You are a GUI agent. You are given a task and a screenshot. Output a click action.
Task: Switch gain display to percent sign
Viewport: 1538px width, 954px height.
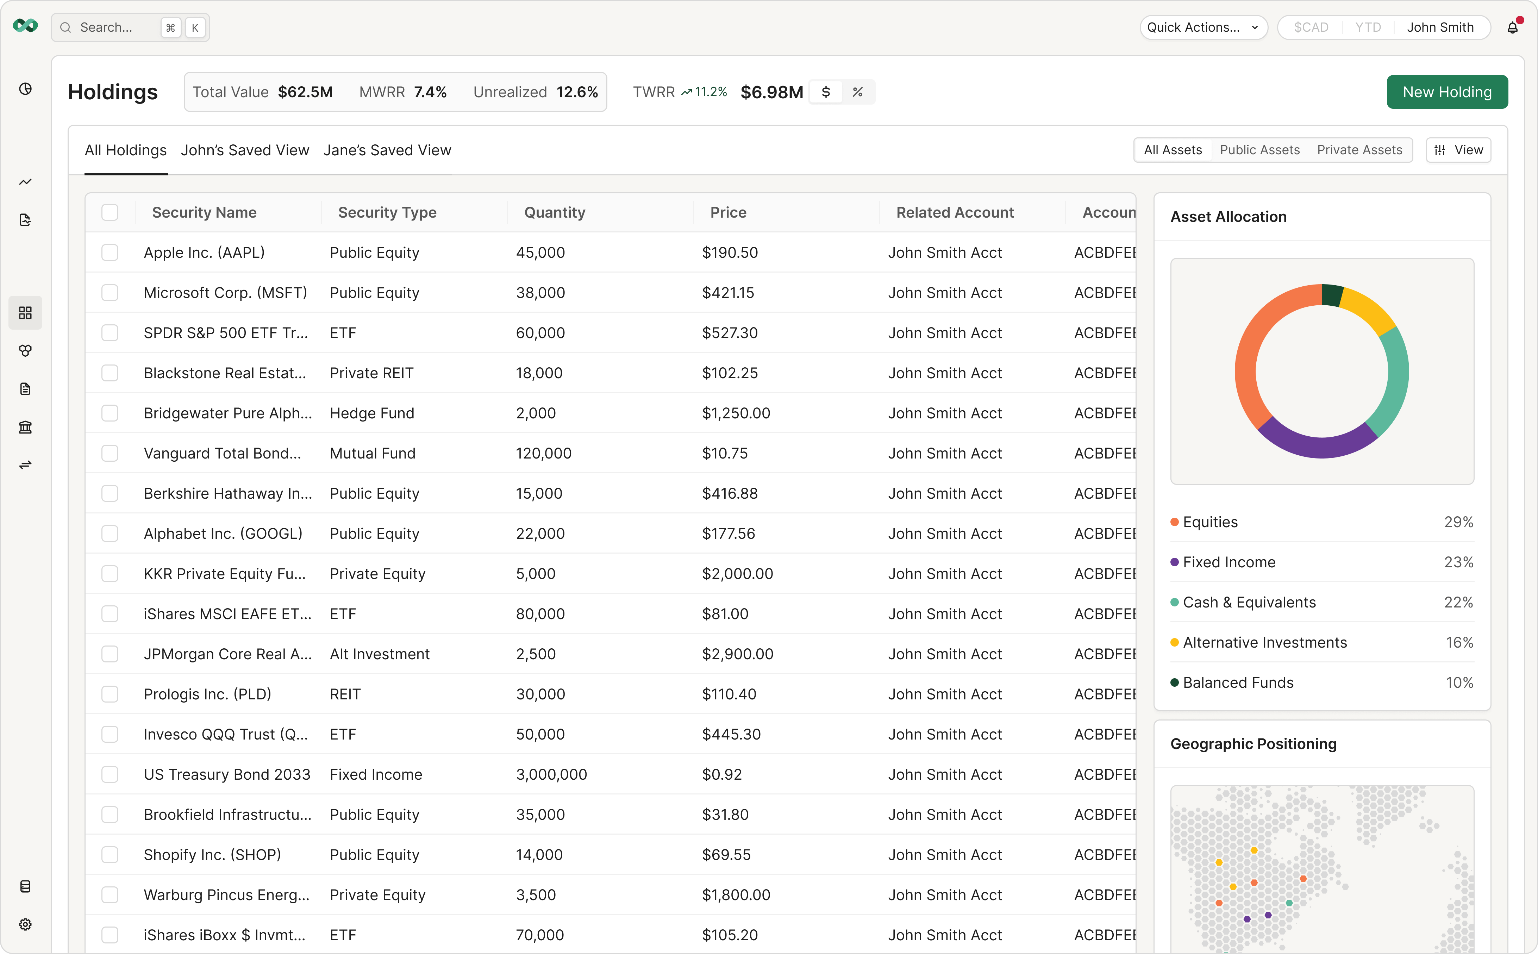click(x=857, y=92)
